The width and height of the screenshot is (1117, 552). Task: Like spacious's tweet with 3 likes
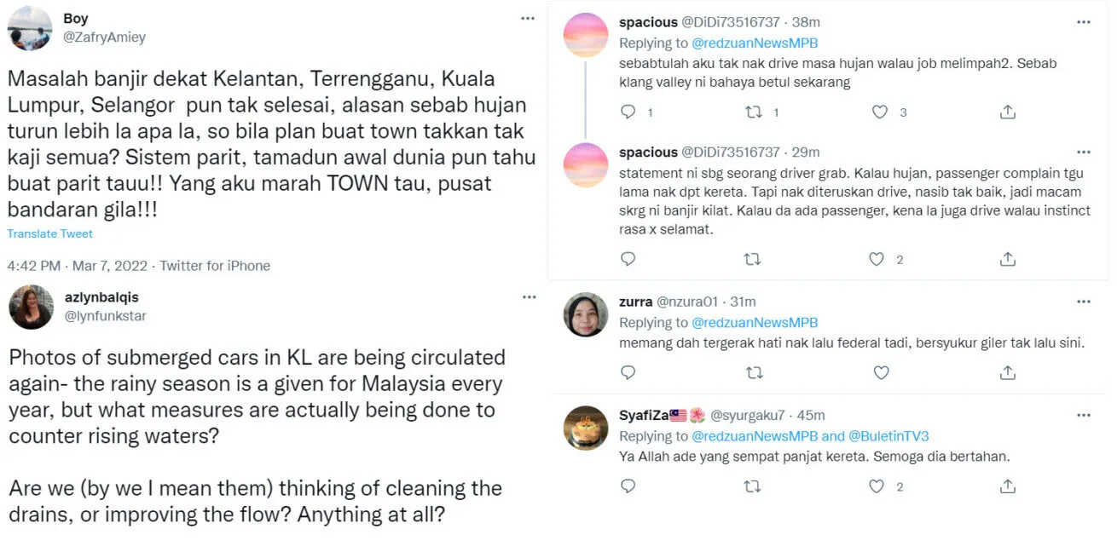(x=880, y=112)
